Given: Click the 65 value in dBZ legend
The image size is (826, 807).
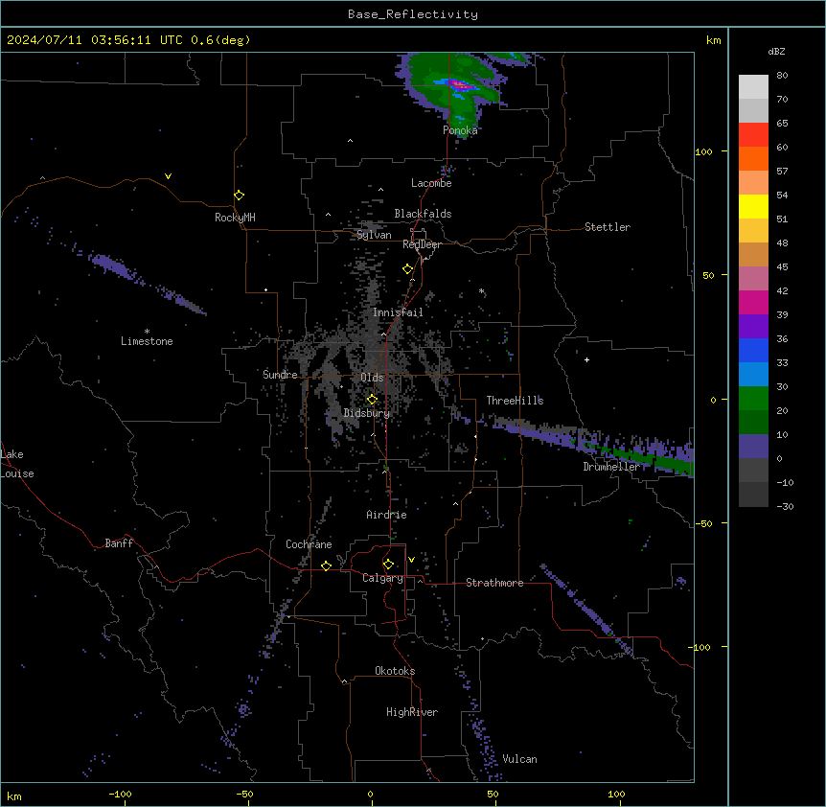Looking at the screenshot, I should (x=782, y=124).
